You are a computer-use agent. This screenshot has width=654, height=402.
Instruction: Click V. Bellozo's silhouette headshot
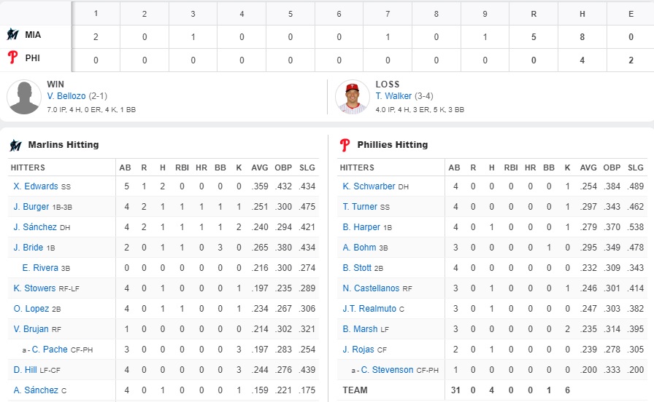[24, 98]
